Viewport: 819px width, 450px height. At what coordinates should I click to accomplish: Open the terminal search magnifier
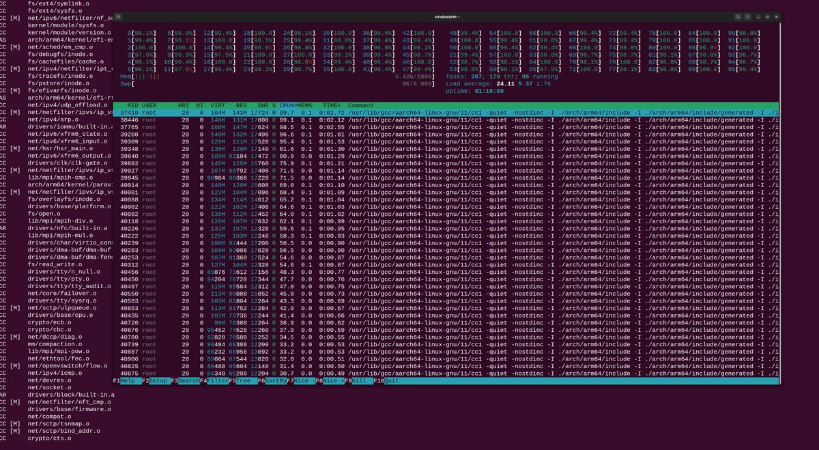tap(738, 16)
